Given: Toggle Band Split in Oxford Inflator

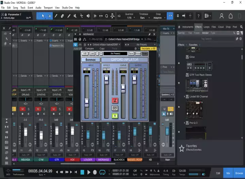Looking at the screenshot, I should [x=115, y=108].
